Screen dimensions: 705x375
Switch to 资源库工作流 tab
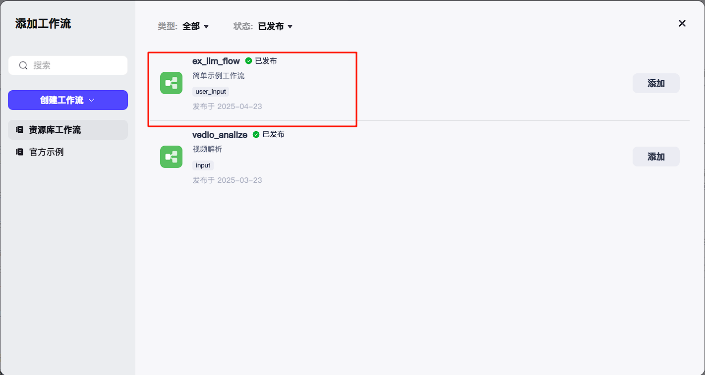tap(68, 130)
